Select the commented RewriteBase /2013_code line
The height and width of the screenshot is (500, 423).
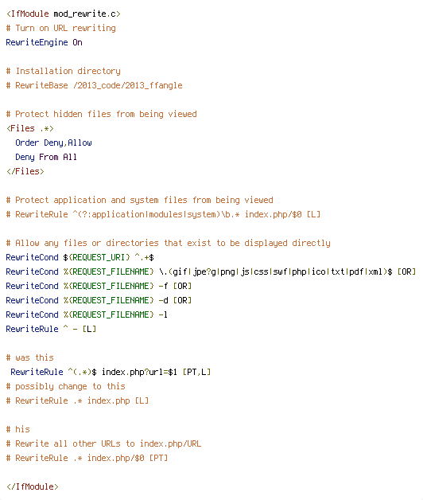[95, 85]
